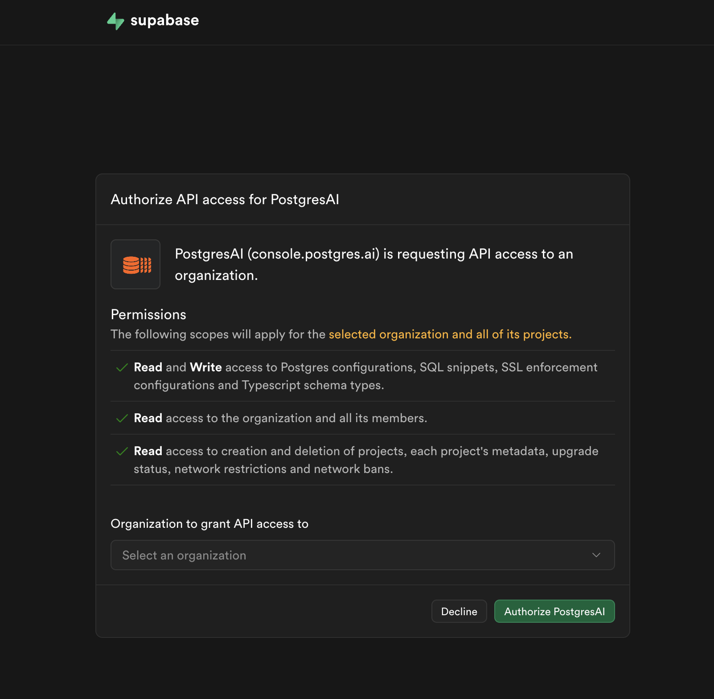
Task: Click the checkmark beside project creation permission
Action: point(121,452)
